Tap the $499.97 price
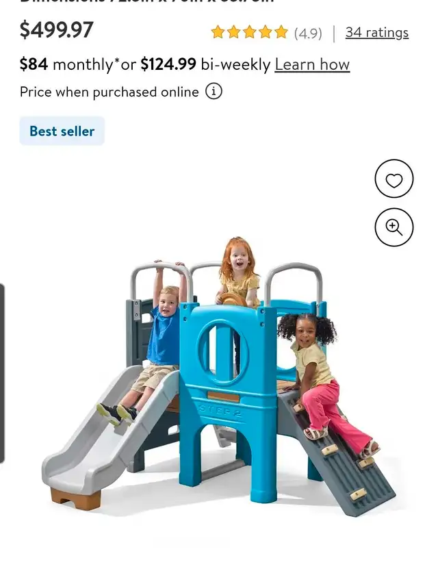The width and height of the screenshot is (438, 571). point(56,30)
